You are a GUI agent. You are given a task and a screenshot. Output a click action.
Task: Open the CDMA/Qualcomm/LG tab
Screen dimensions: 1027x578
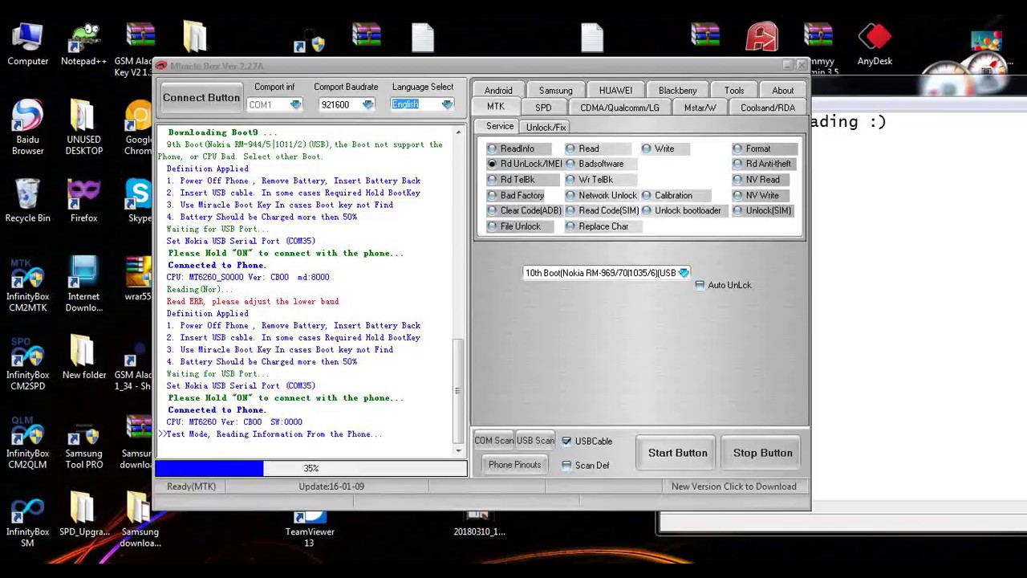click(x=619, y=108)
